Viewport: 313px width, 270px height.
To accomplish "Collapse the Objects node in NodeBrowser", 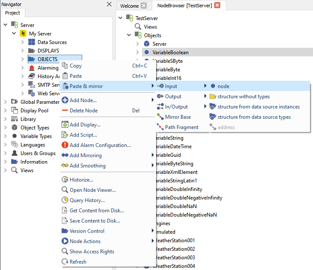I will pos(129,35).
